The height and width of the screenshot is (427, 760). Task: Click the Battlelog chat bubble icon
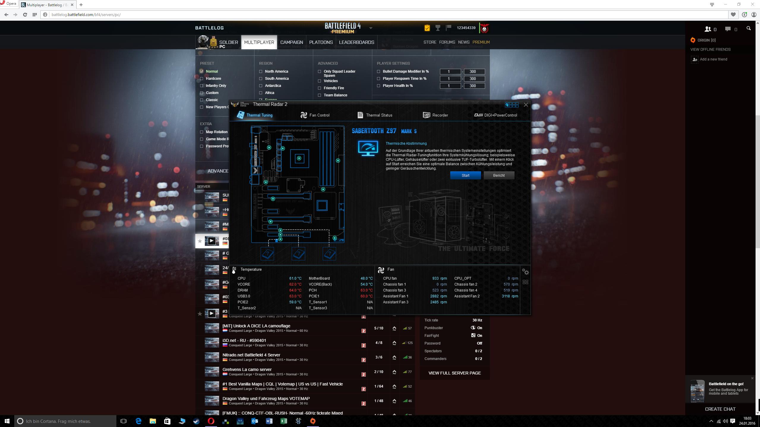728,29
